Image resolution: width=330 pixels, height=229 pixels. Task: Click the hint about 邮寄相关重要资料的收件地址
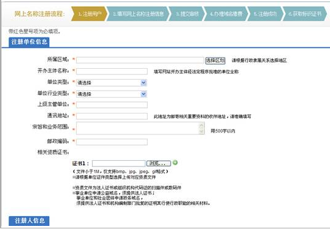click(202, 117)
